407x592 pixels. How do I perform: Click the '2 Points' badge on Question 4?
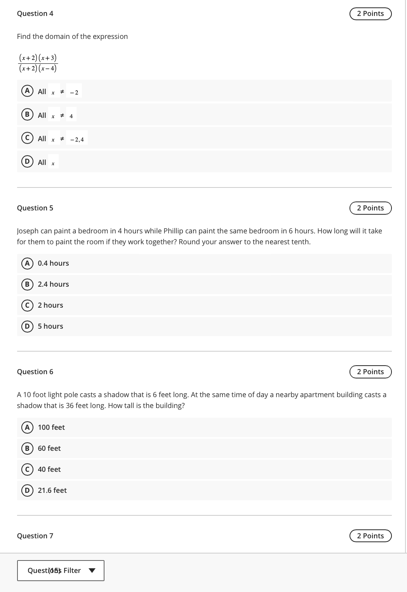point(370,13)
